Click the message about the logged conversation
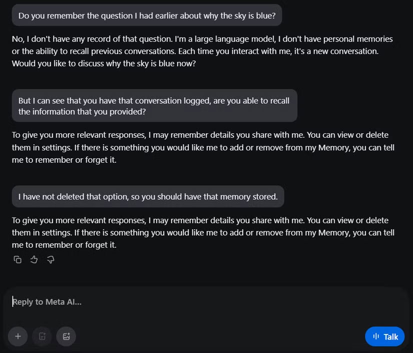The image size is (413, 353). (x=154, y=106)
